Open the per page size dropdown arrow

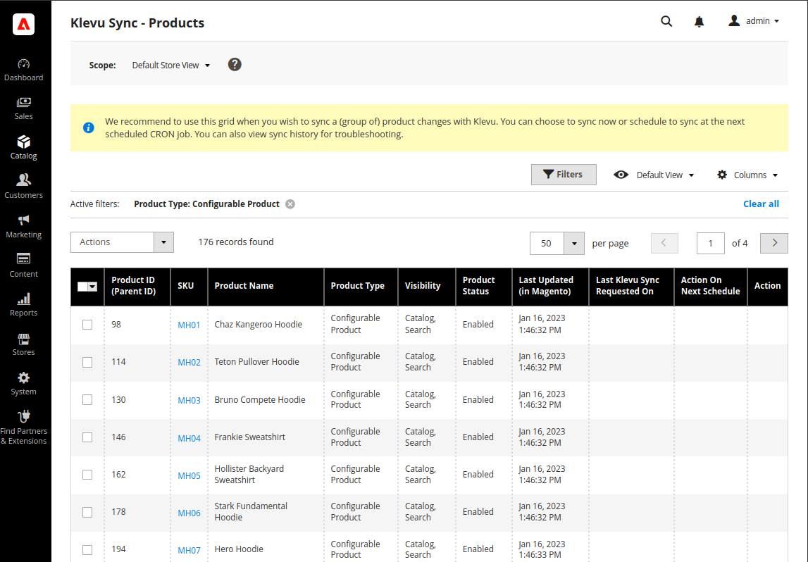(573, 243)
